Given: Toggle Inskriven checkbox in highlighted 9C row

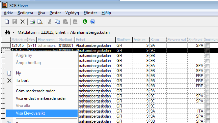Looking at the screenshot, I should click(x=208, y=51).
